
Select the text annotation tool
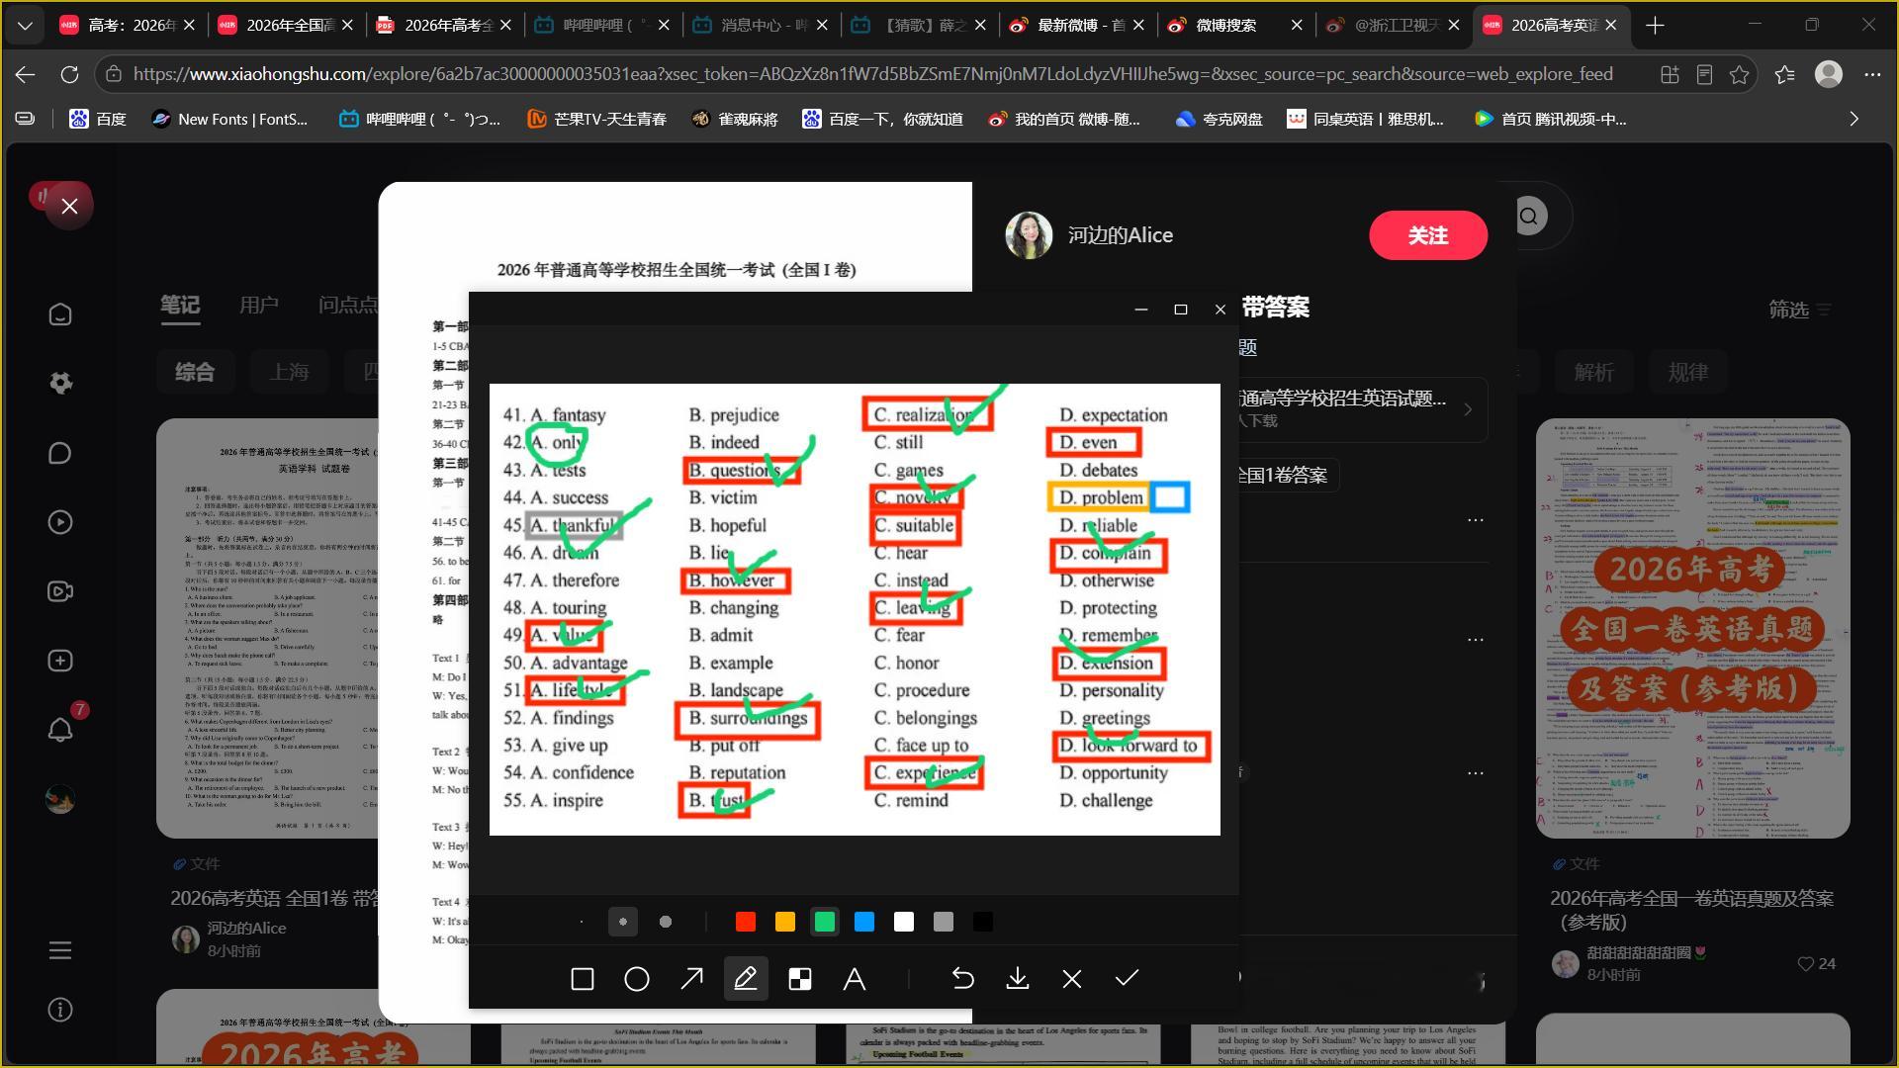[x=855, y=979]
